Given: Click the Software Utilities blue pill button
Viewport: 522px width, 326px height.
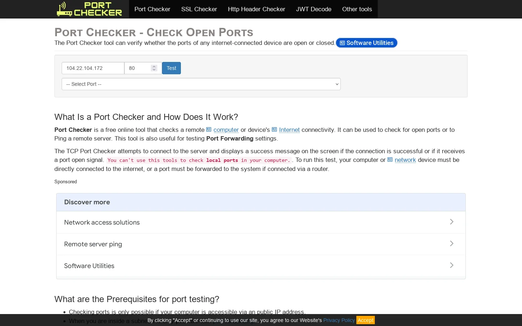Looking at the screenshot, I should 366,43.
